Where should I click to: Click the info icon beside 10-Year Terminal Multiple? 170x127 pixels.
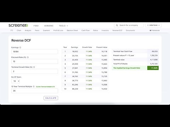[x=34, y=86]
